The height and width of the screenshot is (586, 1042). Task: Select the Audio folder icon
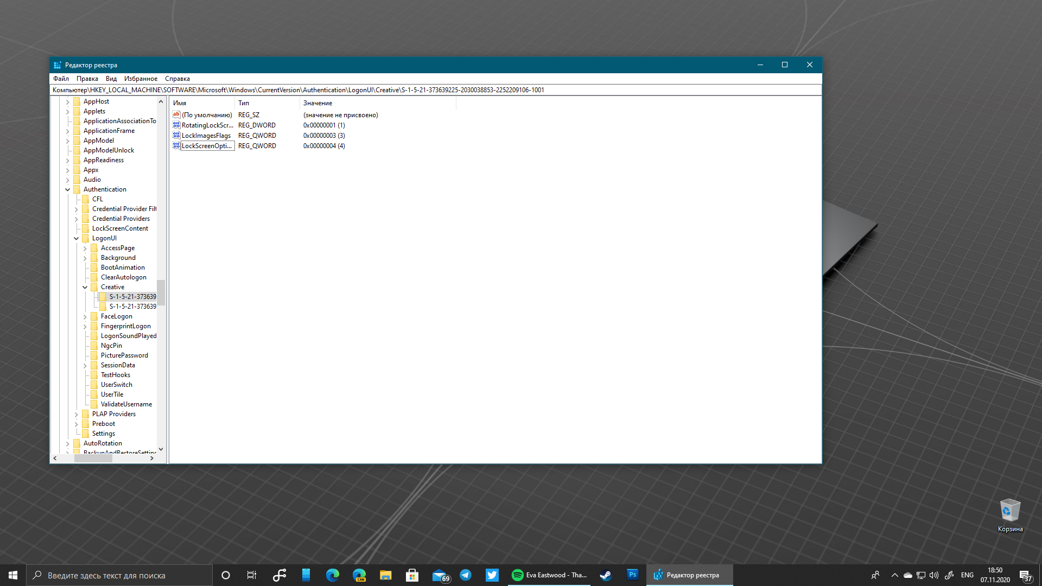77,180
